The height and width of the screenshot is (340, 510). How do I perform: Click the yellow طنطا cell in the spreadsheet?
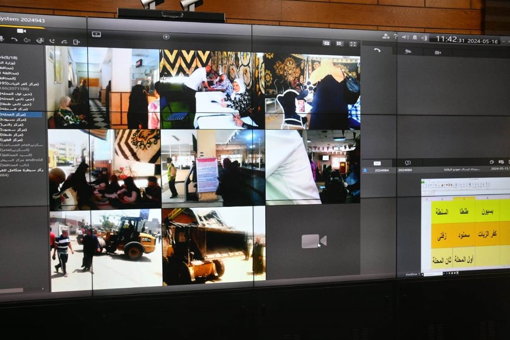pos(464,211)
